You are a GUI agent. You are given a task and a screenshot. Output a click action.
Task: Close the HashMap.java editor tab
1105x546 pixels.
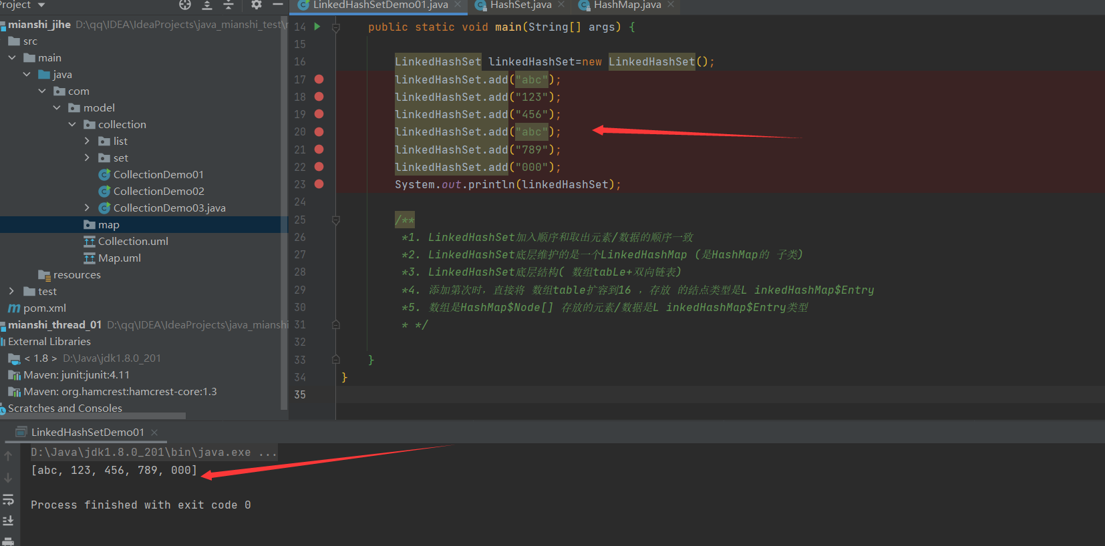point(671,5)
